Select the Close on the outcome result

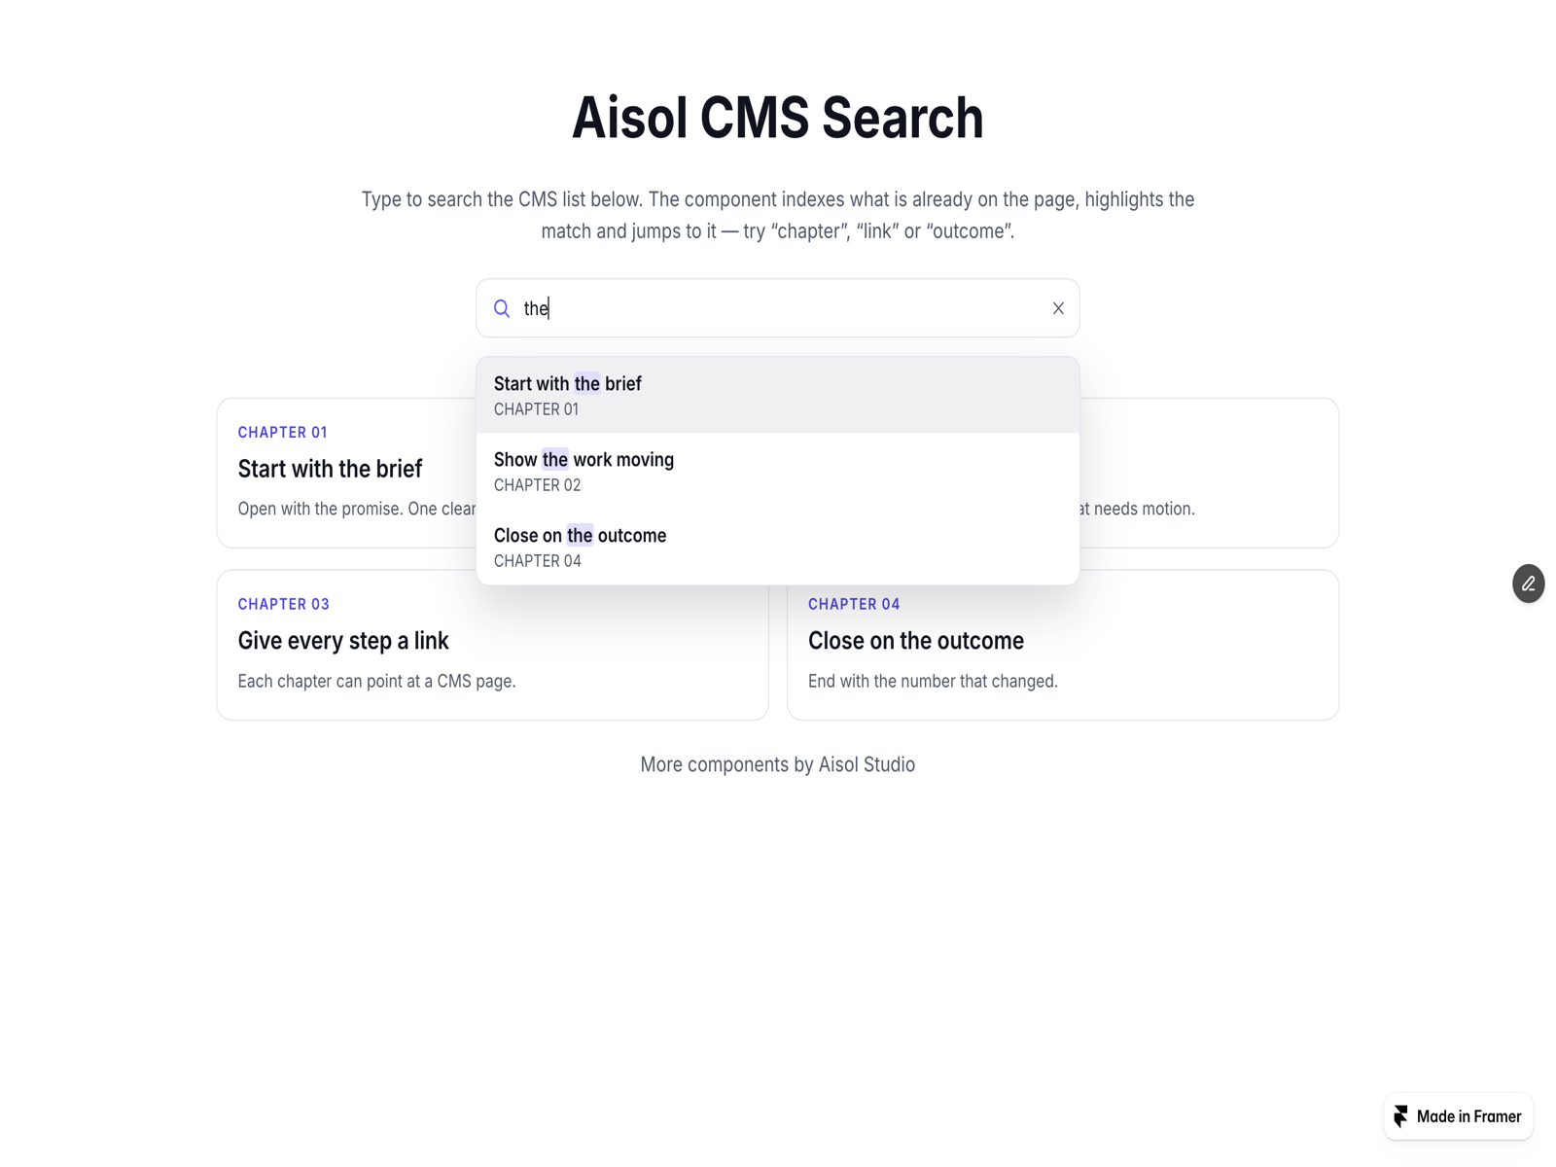coord(777,547)
